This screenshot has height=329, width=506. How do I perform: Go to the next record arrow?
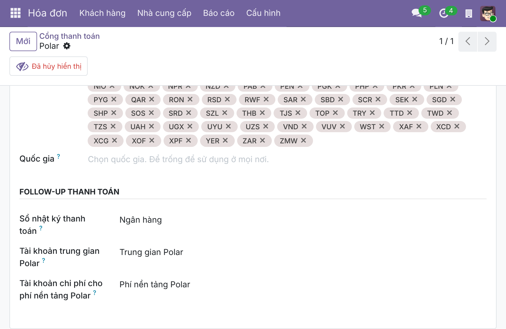487,41
